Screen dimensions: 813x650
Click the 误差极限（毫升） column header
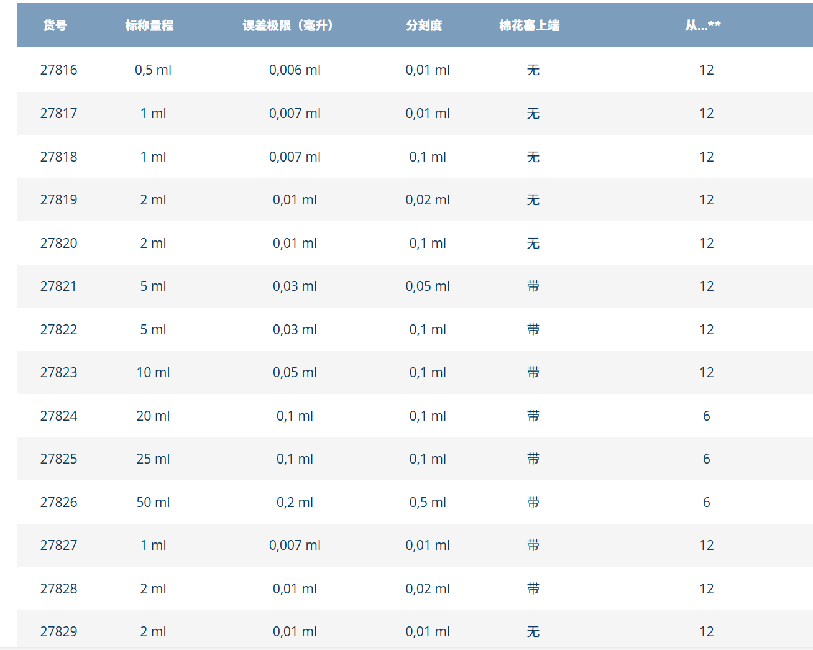pos(288,25)
